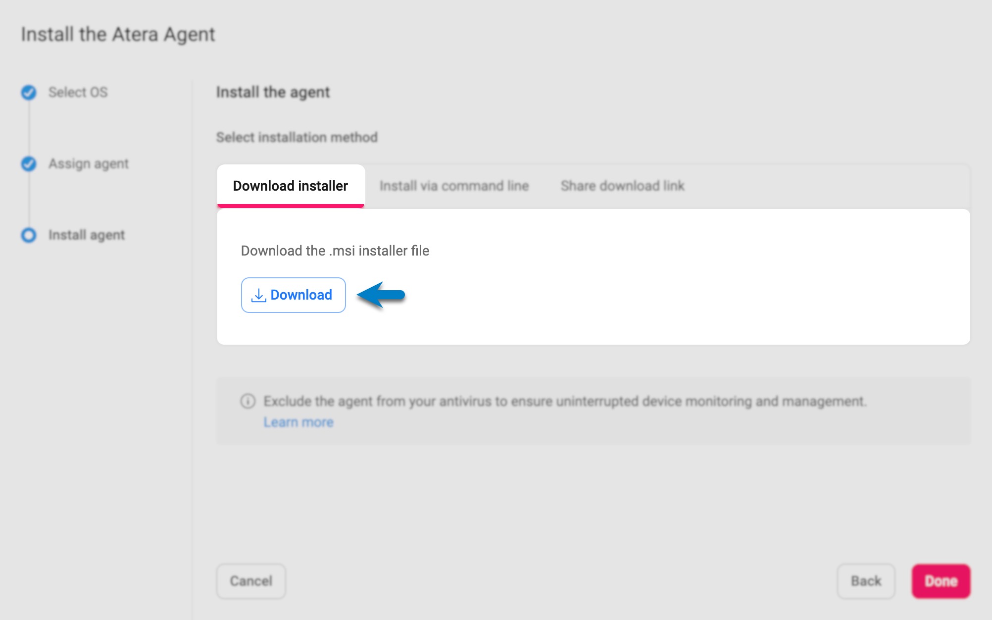This screenshot has height=620, width=992.
Task: Select the Install agent step label
Action: pyautogui.click(x=87, y=235)
